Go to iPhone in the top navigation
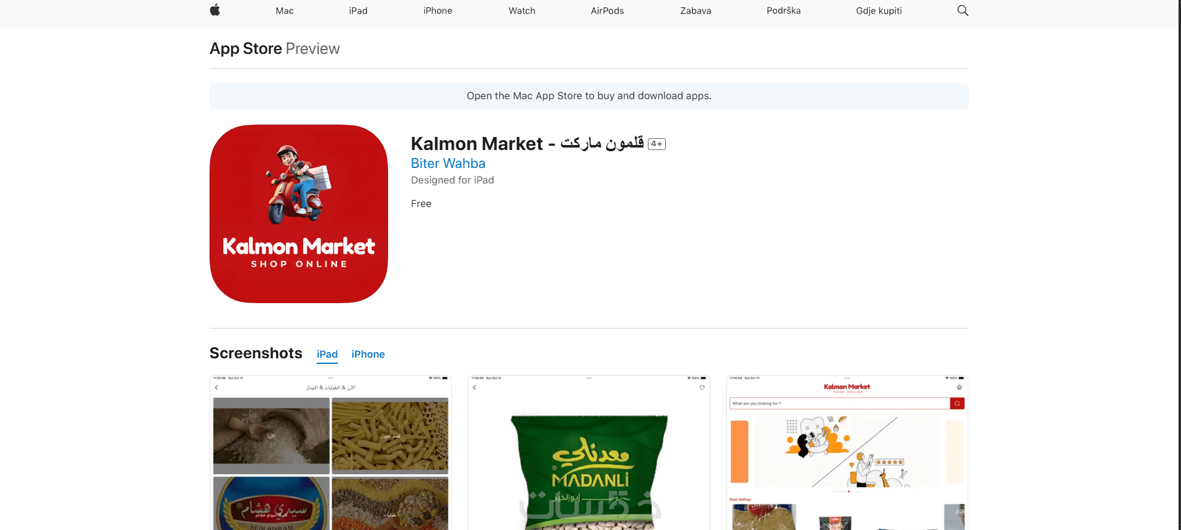Image resolution: width=1181 pixels, height=530 pixels. click(x=438, y=11)
